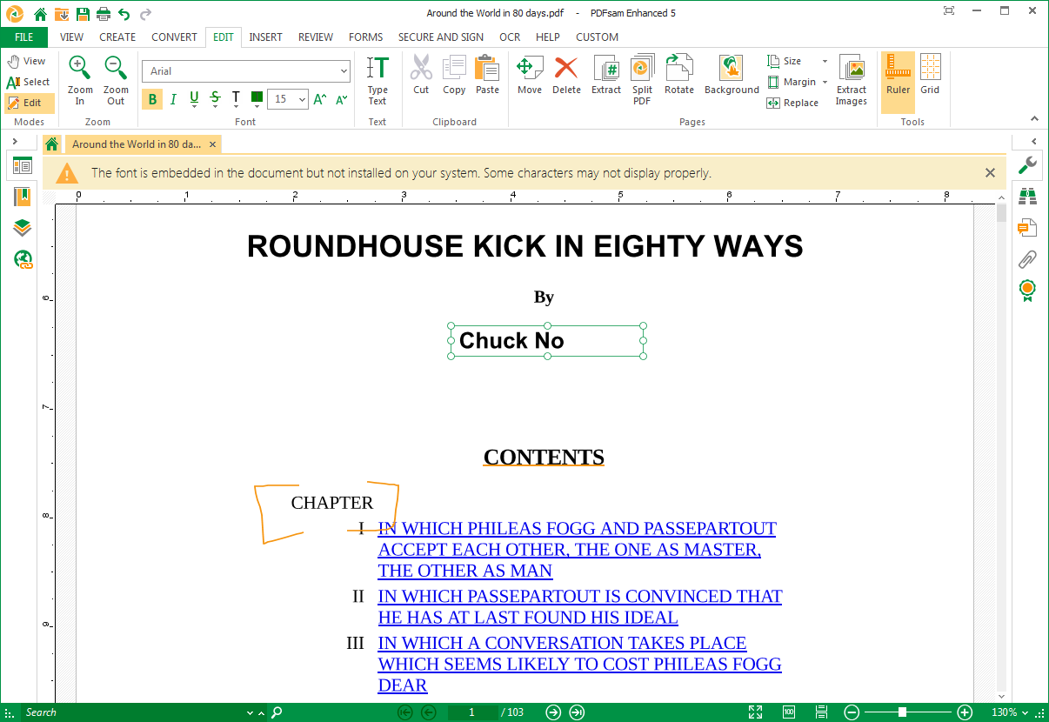This screenshot has width=1049, height=722.
Task: Click the Open file folder icon
Action: point(62,13)
